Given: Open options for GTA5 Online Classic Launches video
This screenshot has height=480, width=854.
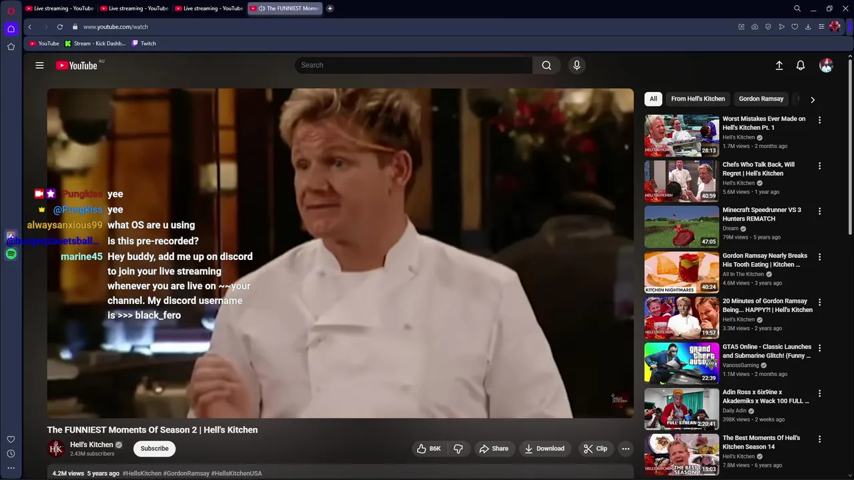Looking at the screenshot, I should pyautogui.click(x=819, y=348).
